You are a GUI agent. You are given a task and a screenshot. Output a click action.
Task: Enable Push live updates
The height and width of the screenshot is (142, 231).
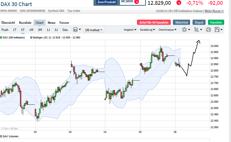click(5, 30)
